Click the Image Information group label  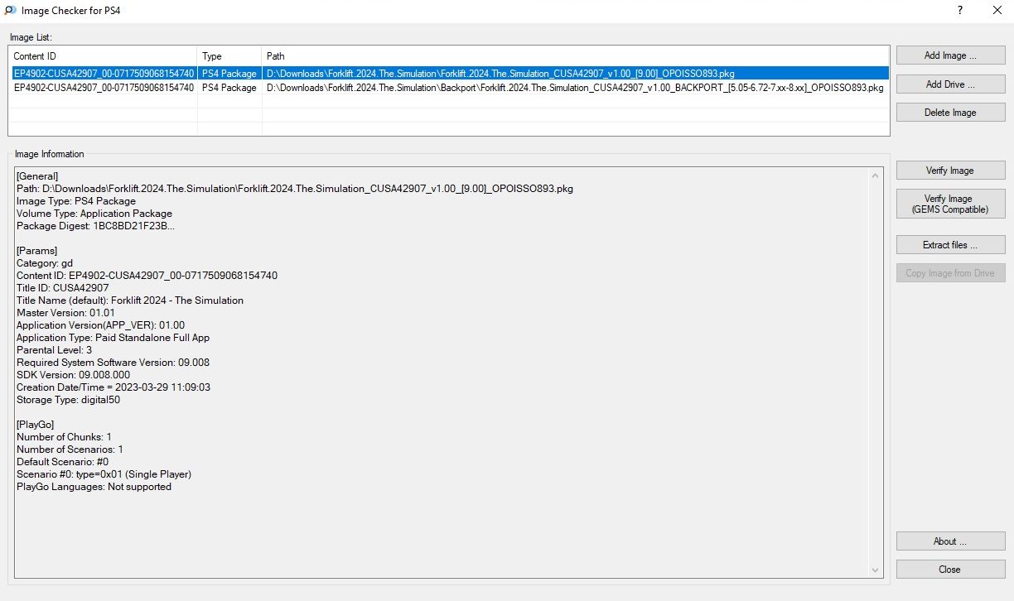click(50, 154)
